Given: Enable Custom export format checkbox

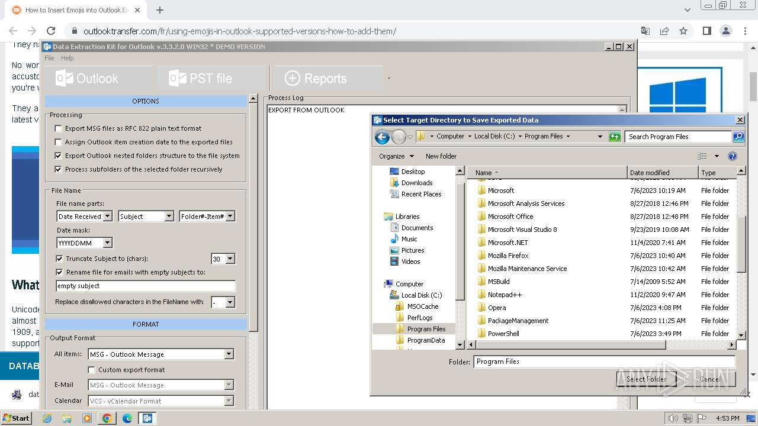Looking at the screenshot, I should [x=91, y=370].
